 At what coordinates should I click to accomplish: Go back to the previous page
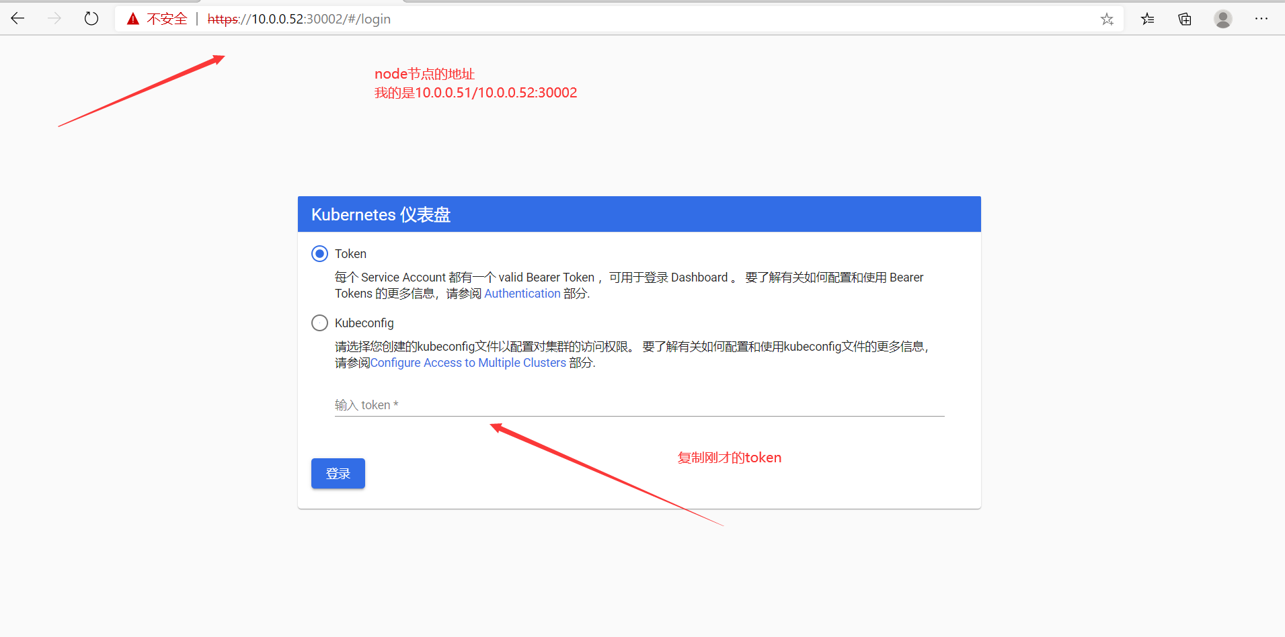18,19
